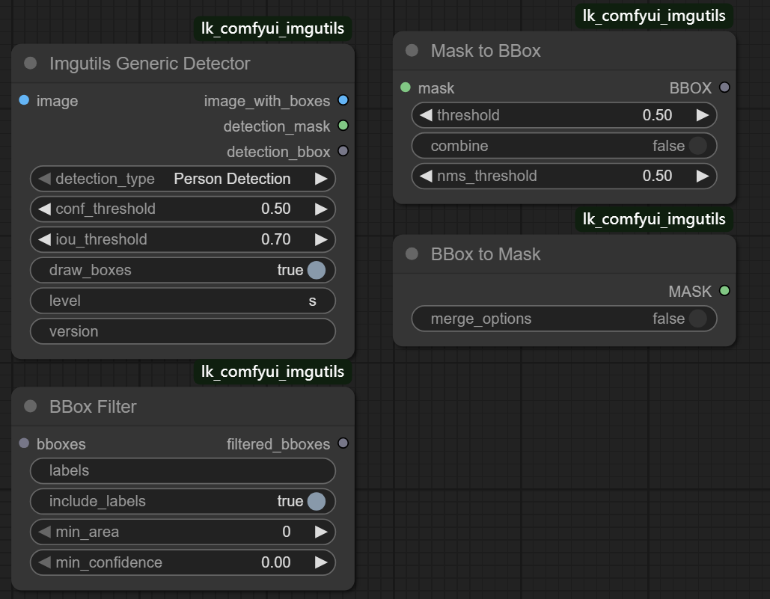This screenshot has height=599, width=770.
Task: Click the lk_comfyui_imgutils badge above BBox to Mask
Action: coord(654,219)
